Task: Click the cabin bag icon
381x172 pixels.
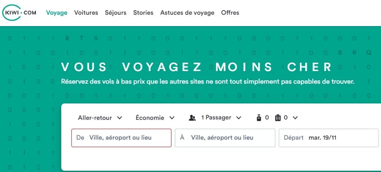Action: point(259,118)
